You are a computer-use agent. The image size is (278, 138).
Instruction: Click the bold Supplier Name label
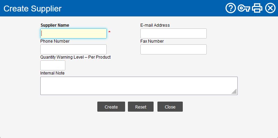55,25
